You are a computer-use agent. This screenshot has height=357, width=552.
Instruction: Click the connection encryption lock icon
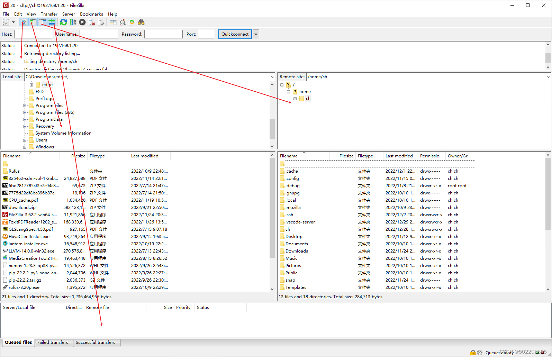click(473, 353)
